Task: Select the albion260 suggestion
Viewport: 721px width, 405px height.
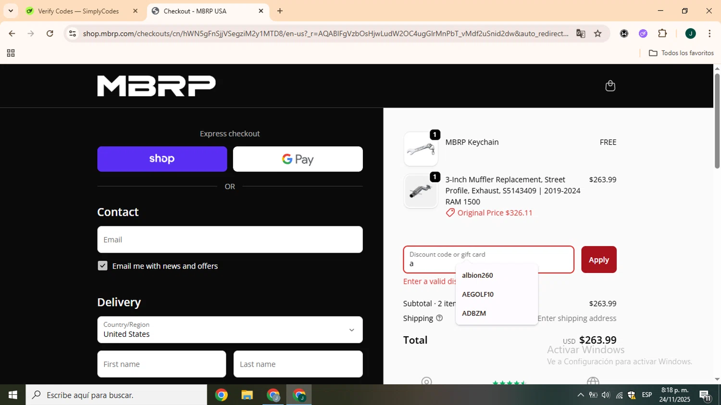Action: coord(497,275)
